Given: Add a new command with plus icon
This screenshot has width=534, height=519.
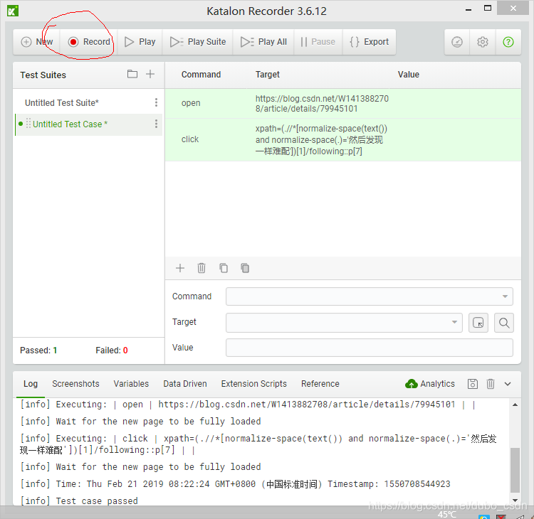Looking at the screenshot, I should [180, 268].
